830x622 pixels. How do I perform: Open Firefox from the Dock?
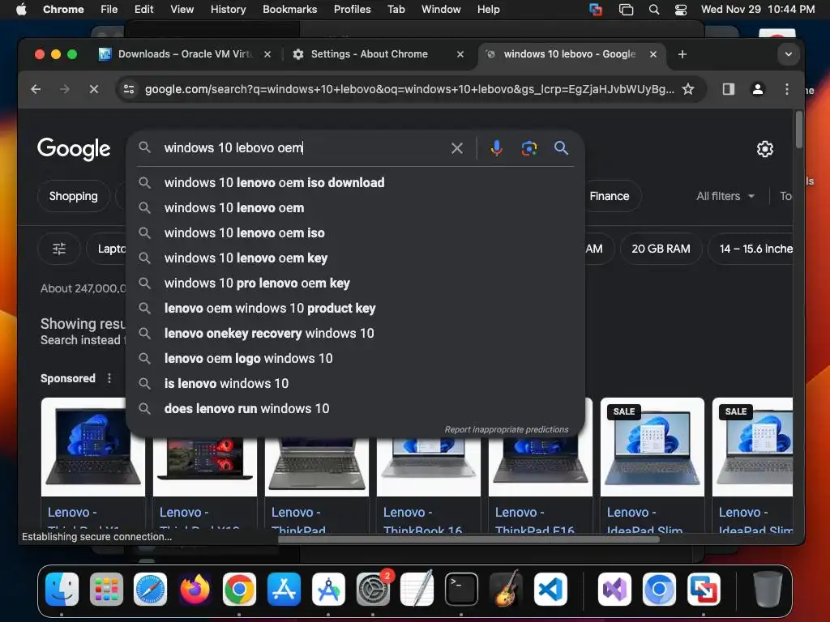click(195, 590)
